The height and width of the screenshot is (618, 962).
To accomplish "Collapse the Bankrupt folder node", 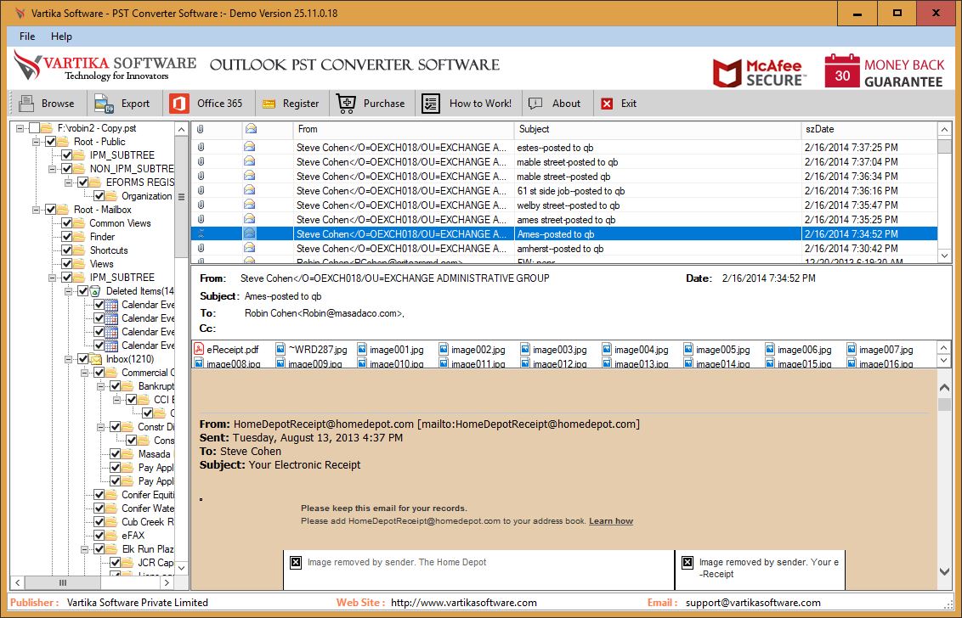I will click(100, 386).
